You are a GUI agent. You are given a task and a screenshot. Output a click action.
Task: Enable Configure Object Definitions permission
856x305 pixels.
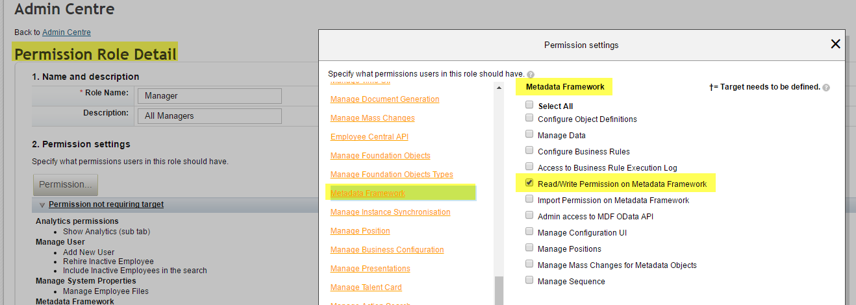(x=529, y=118)
